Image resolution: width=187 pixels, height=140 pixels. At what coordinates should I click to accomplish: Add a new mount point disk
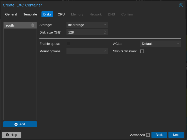tap(20, 124)
